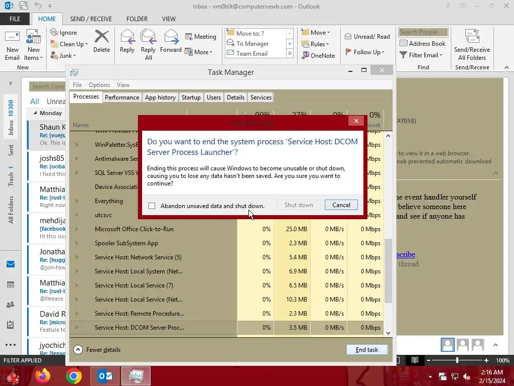Expand the Microsoft Office Click-to-Run process

76,229
